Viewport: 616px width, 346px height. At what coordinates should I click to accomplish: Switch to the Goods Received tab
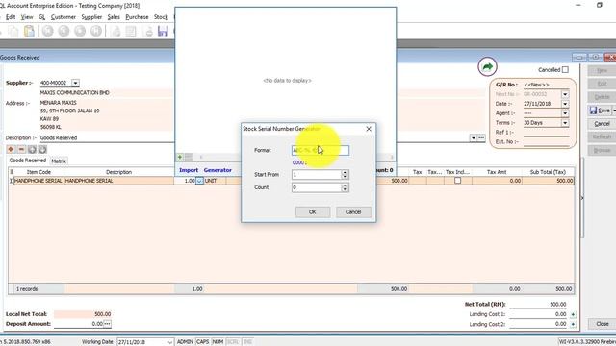[28, 161]
